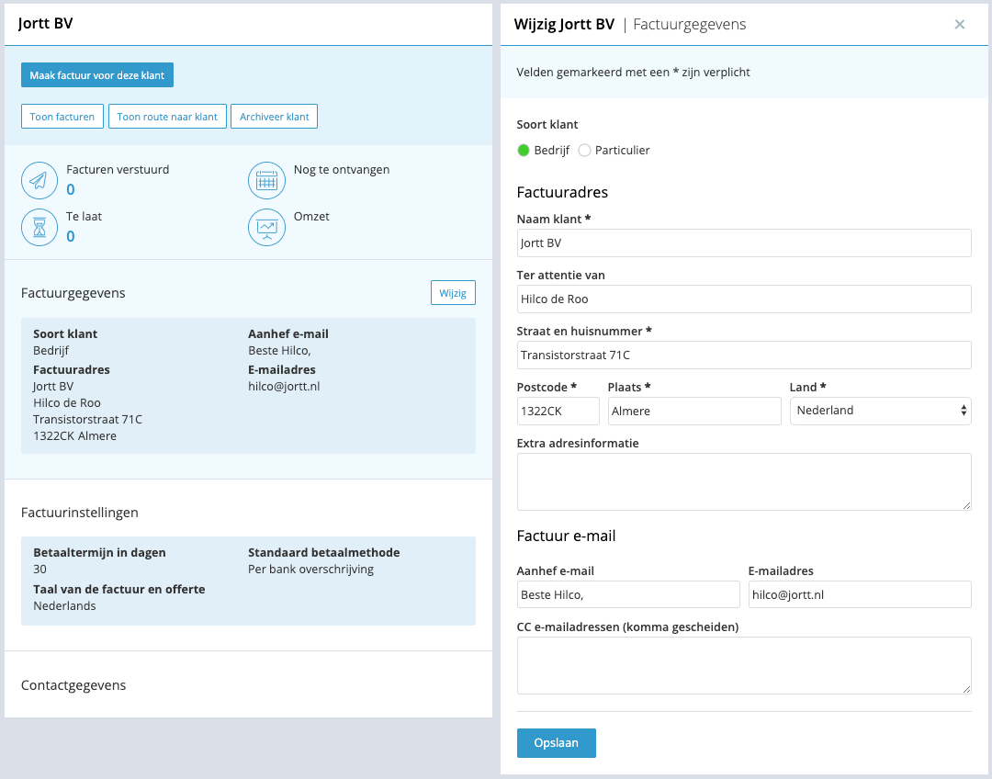Click the Ter attentie van field
The height and width of the screenshot is (779, 992).
pyautogui.click(x=743, y=299)
